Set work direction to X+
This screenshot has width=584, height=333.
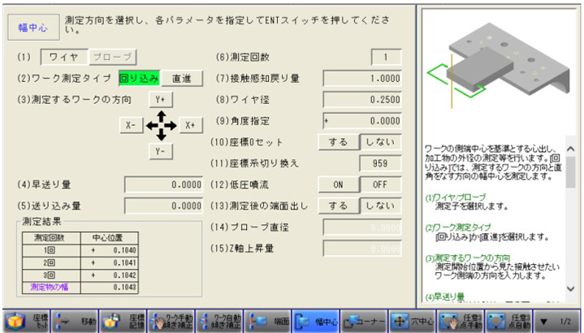tap(191, 125)
